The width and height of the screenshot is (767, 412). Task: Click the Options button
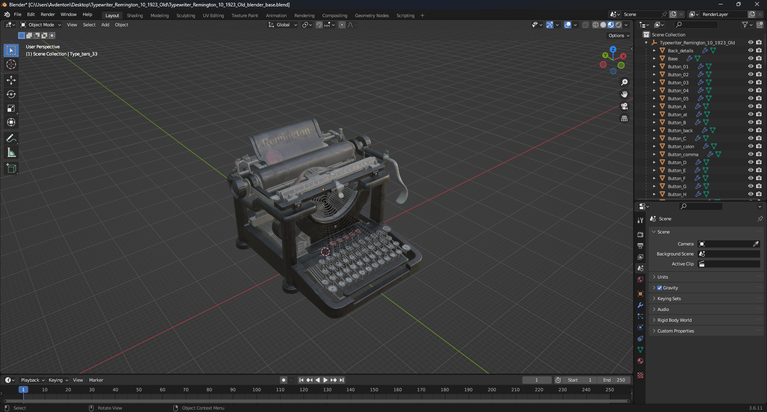[619, 36]
